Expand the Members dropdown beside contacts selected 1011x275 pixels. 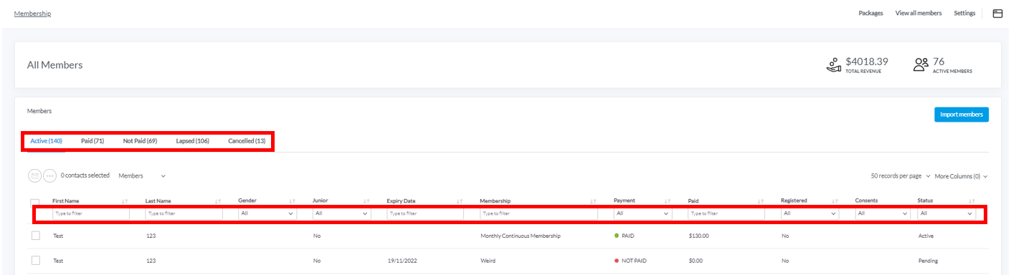click(x=142, y=175)
